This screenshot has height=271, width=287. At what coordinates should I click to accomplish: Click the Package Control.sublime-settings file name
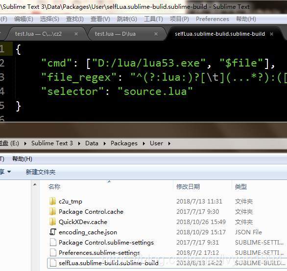(x=106, y=243)
